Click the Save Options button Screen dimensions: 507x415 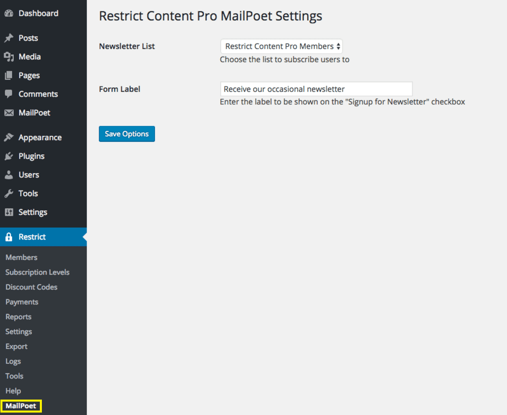pos(126,134)
